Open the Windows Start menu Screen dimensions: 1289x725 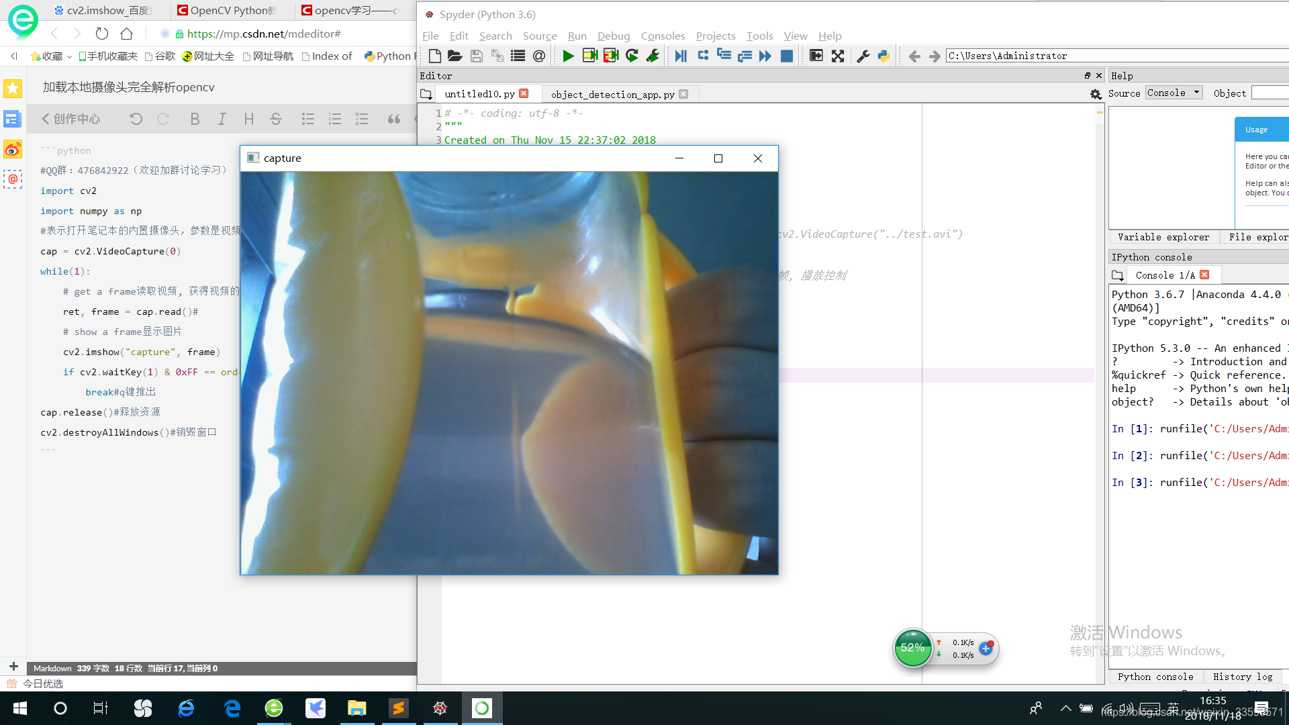(x=20, y=708)
